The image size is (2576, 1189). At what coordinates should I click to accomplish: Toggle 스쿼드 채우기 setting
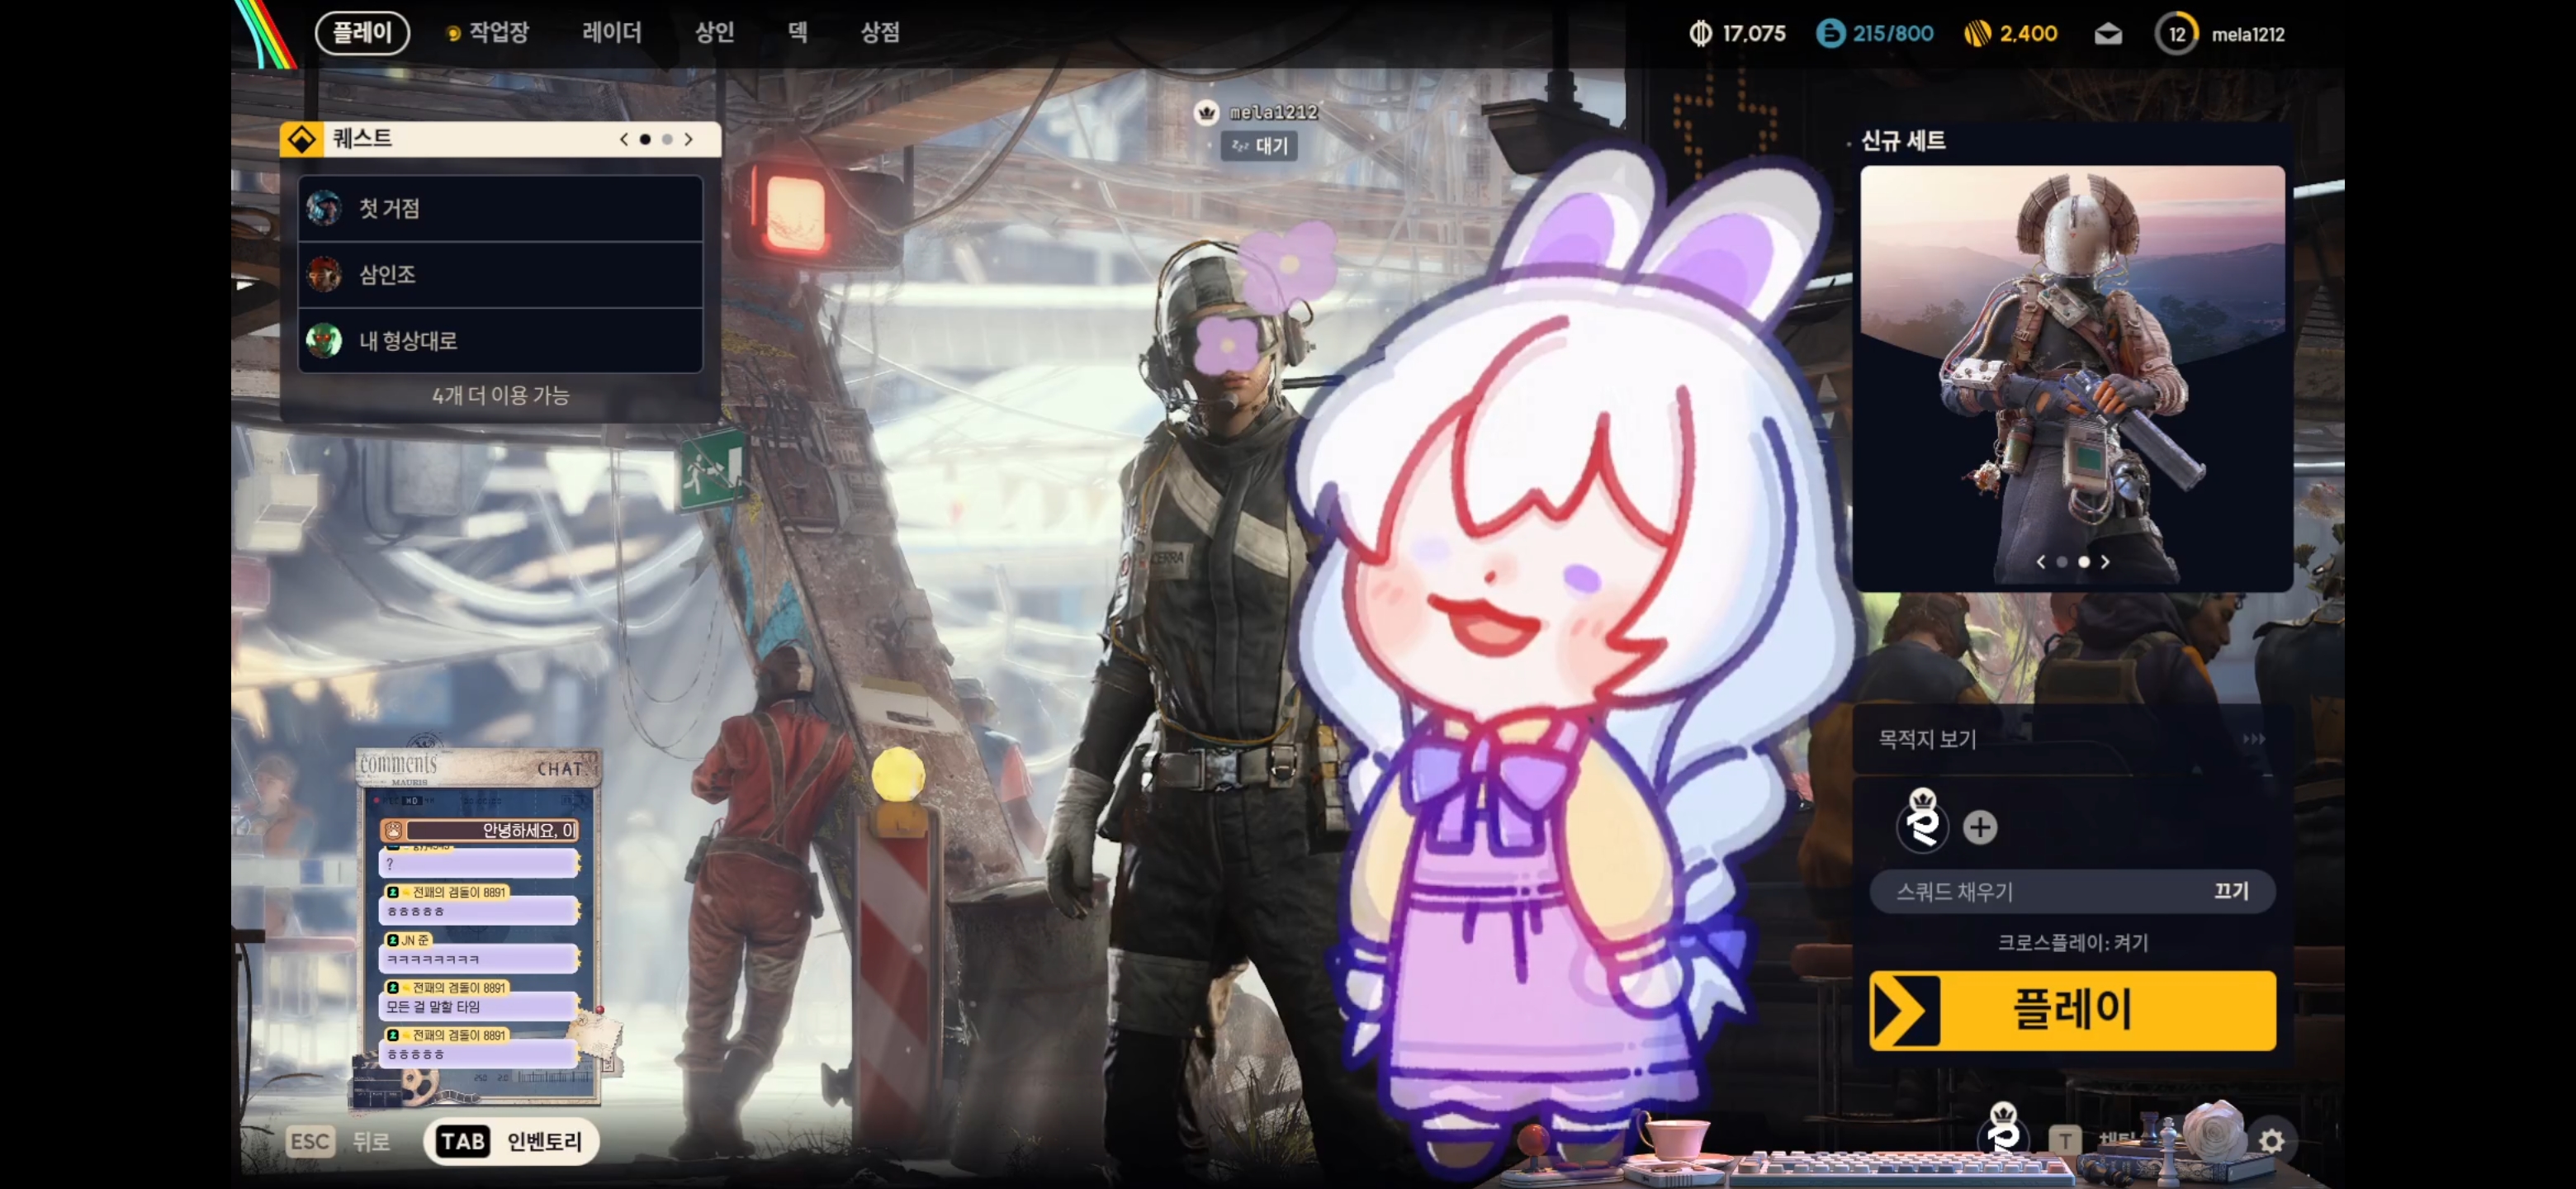[x=2072, y=891]
